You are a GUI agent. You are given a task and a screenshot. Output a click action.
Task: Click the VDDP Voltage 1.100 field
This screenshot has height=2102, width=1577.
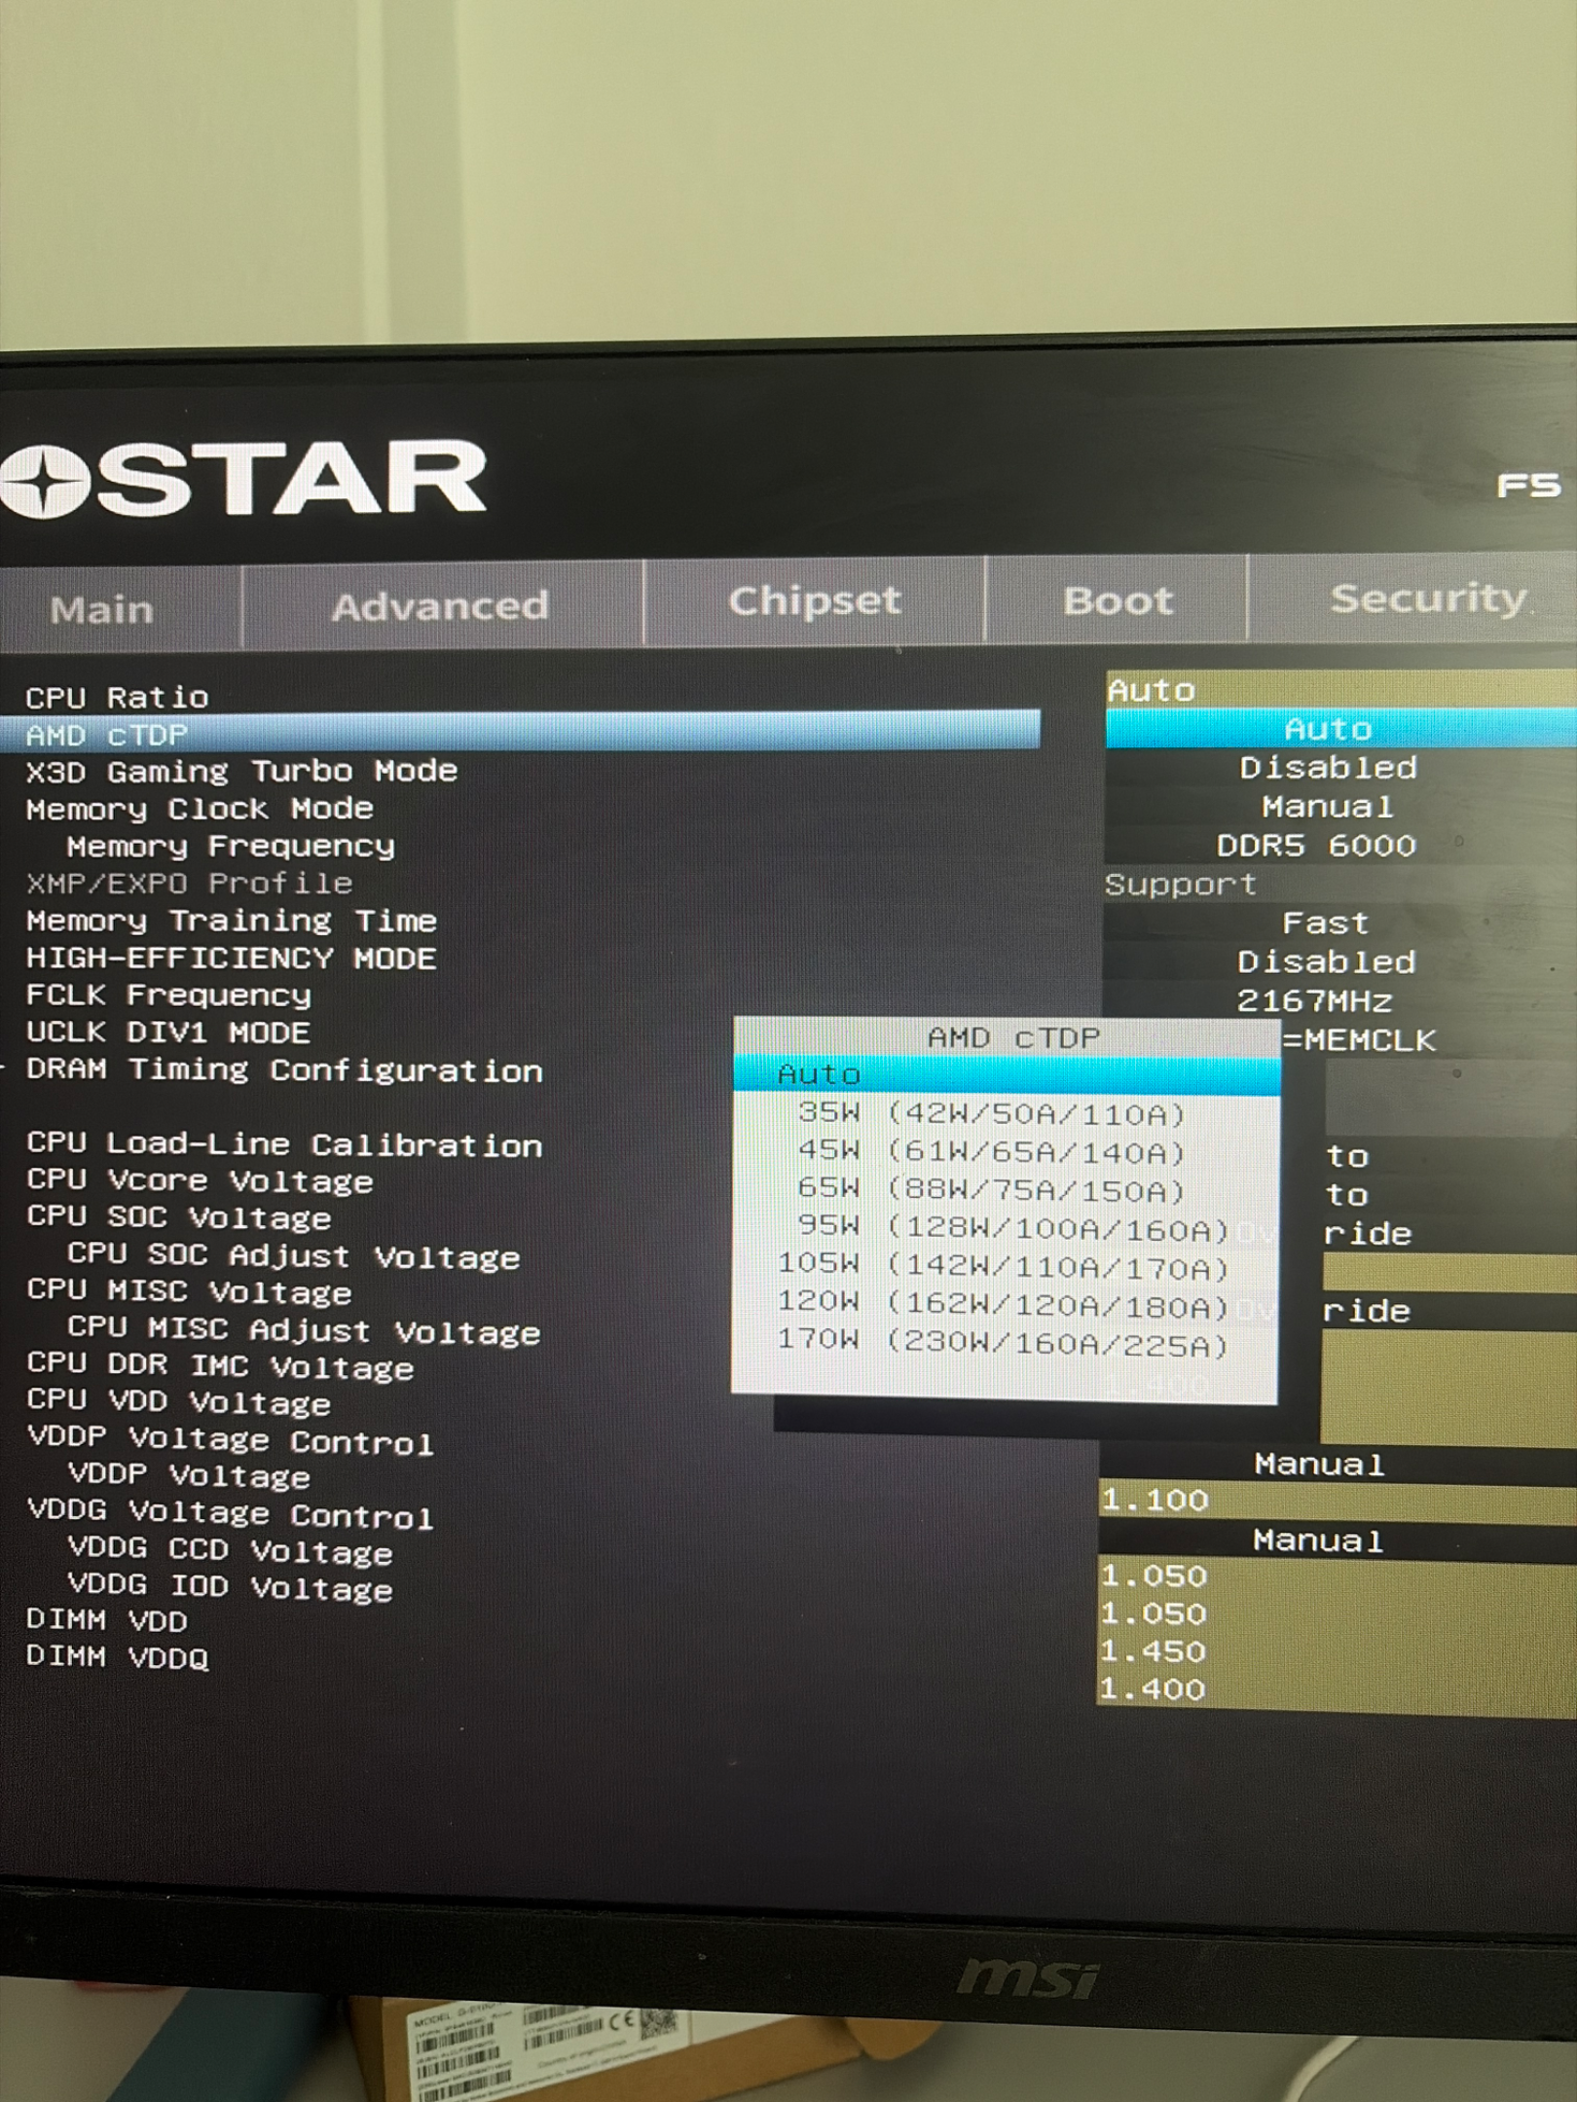(x=1339, y=1502)
